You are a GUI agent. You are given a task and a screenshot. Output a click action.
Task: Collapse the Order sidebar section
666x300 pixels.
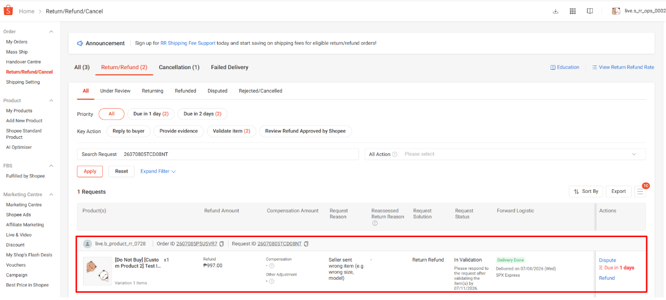(51, 32)
